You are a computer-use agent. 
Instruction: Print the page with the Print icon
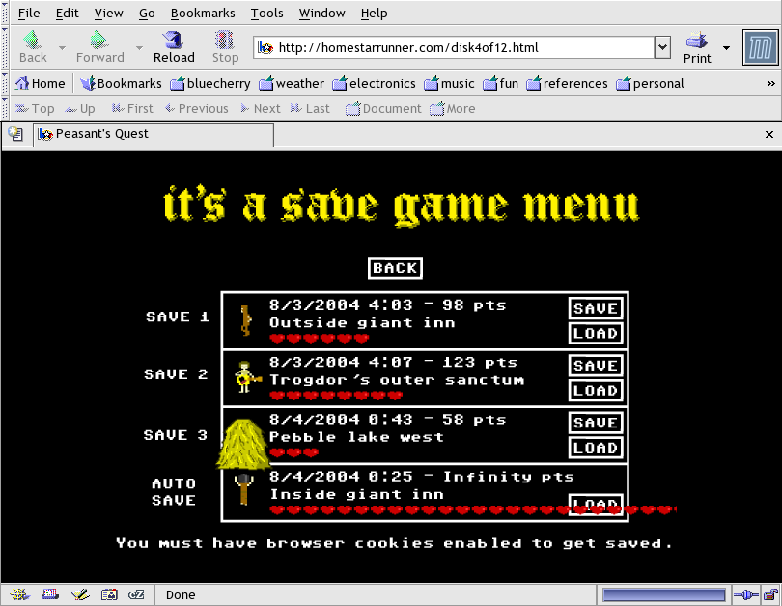coord(697,47)
